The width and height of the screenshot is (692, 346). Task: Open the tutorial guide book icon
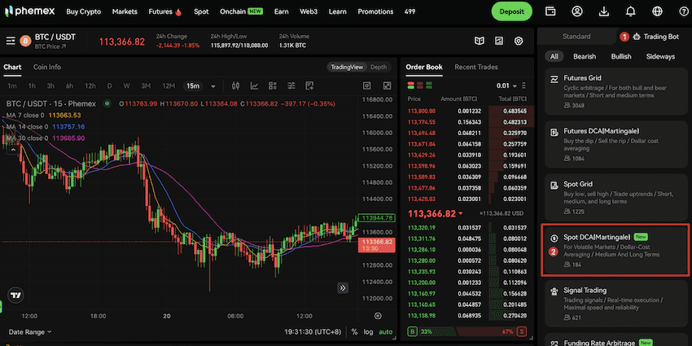coord(480,41)
